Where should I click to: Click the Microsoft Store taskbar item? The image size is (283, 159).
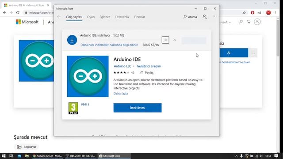tap(114, 156)
